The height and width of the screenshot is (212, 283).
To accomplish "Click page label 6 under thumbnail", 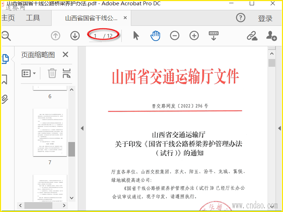I will pyautogui.click(x=50, y=96).
